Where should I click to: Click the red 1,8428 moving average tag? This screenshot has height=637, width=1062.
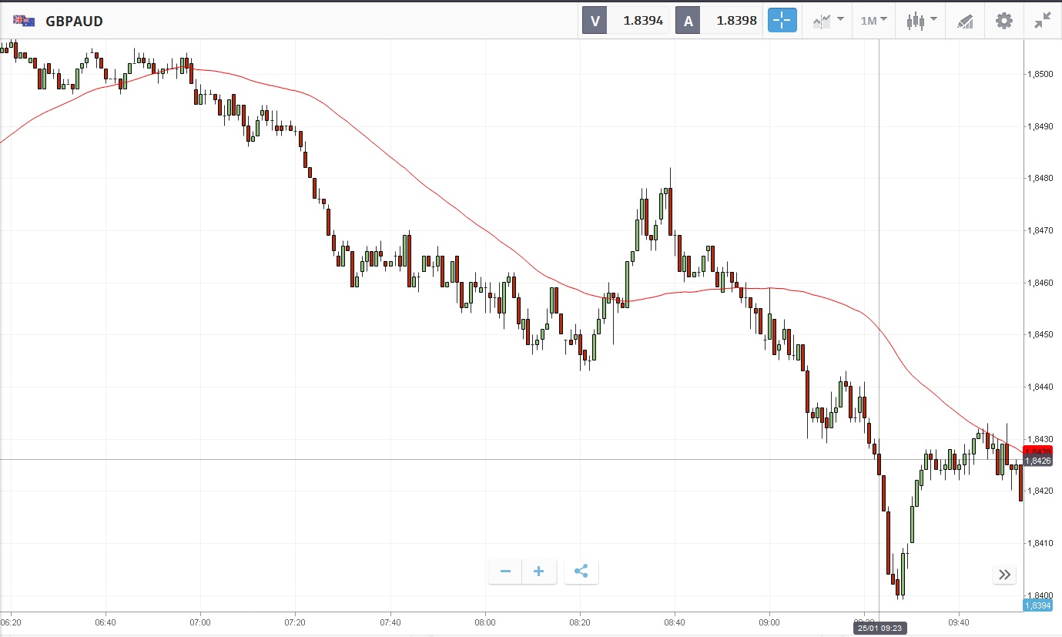pos(1037,451)
